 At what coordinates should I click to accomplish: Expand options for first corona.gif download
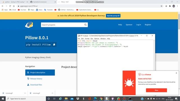(x=25, y=93)
